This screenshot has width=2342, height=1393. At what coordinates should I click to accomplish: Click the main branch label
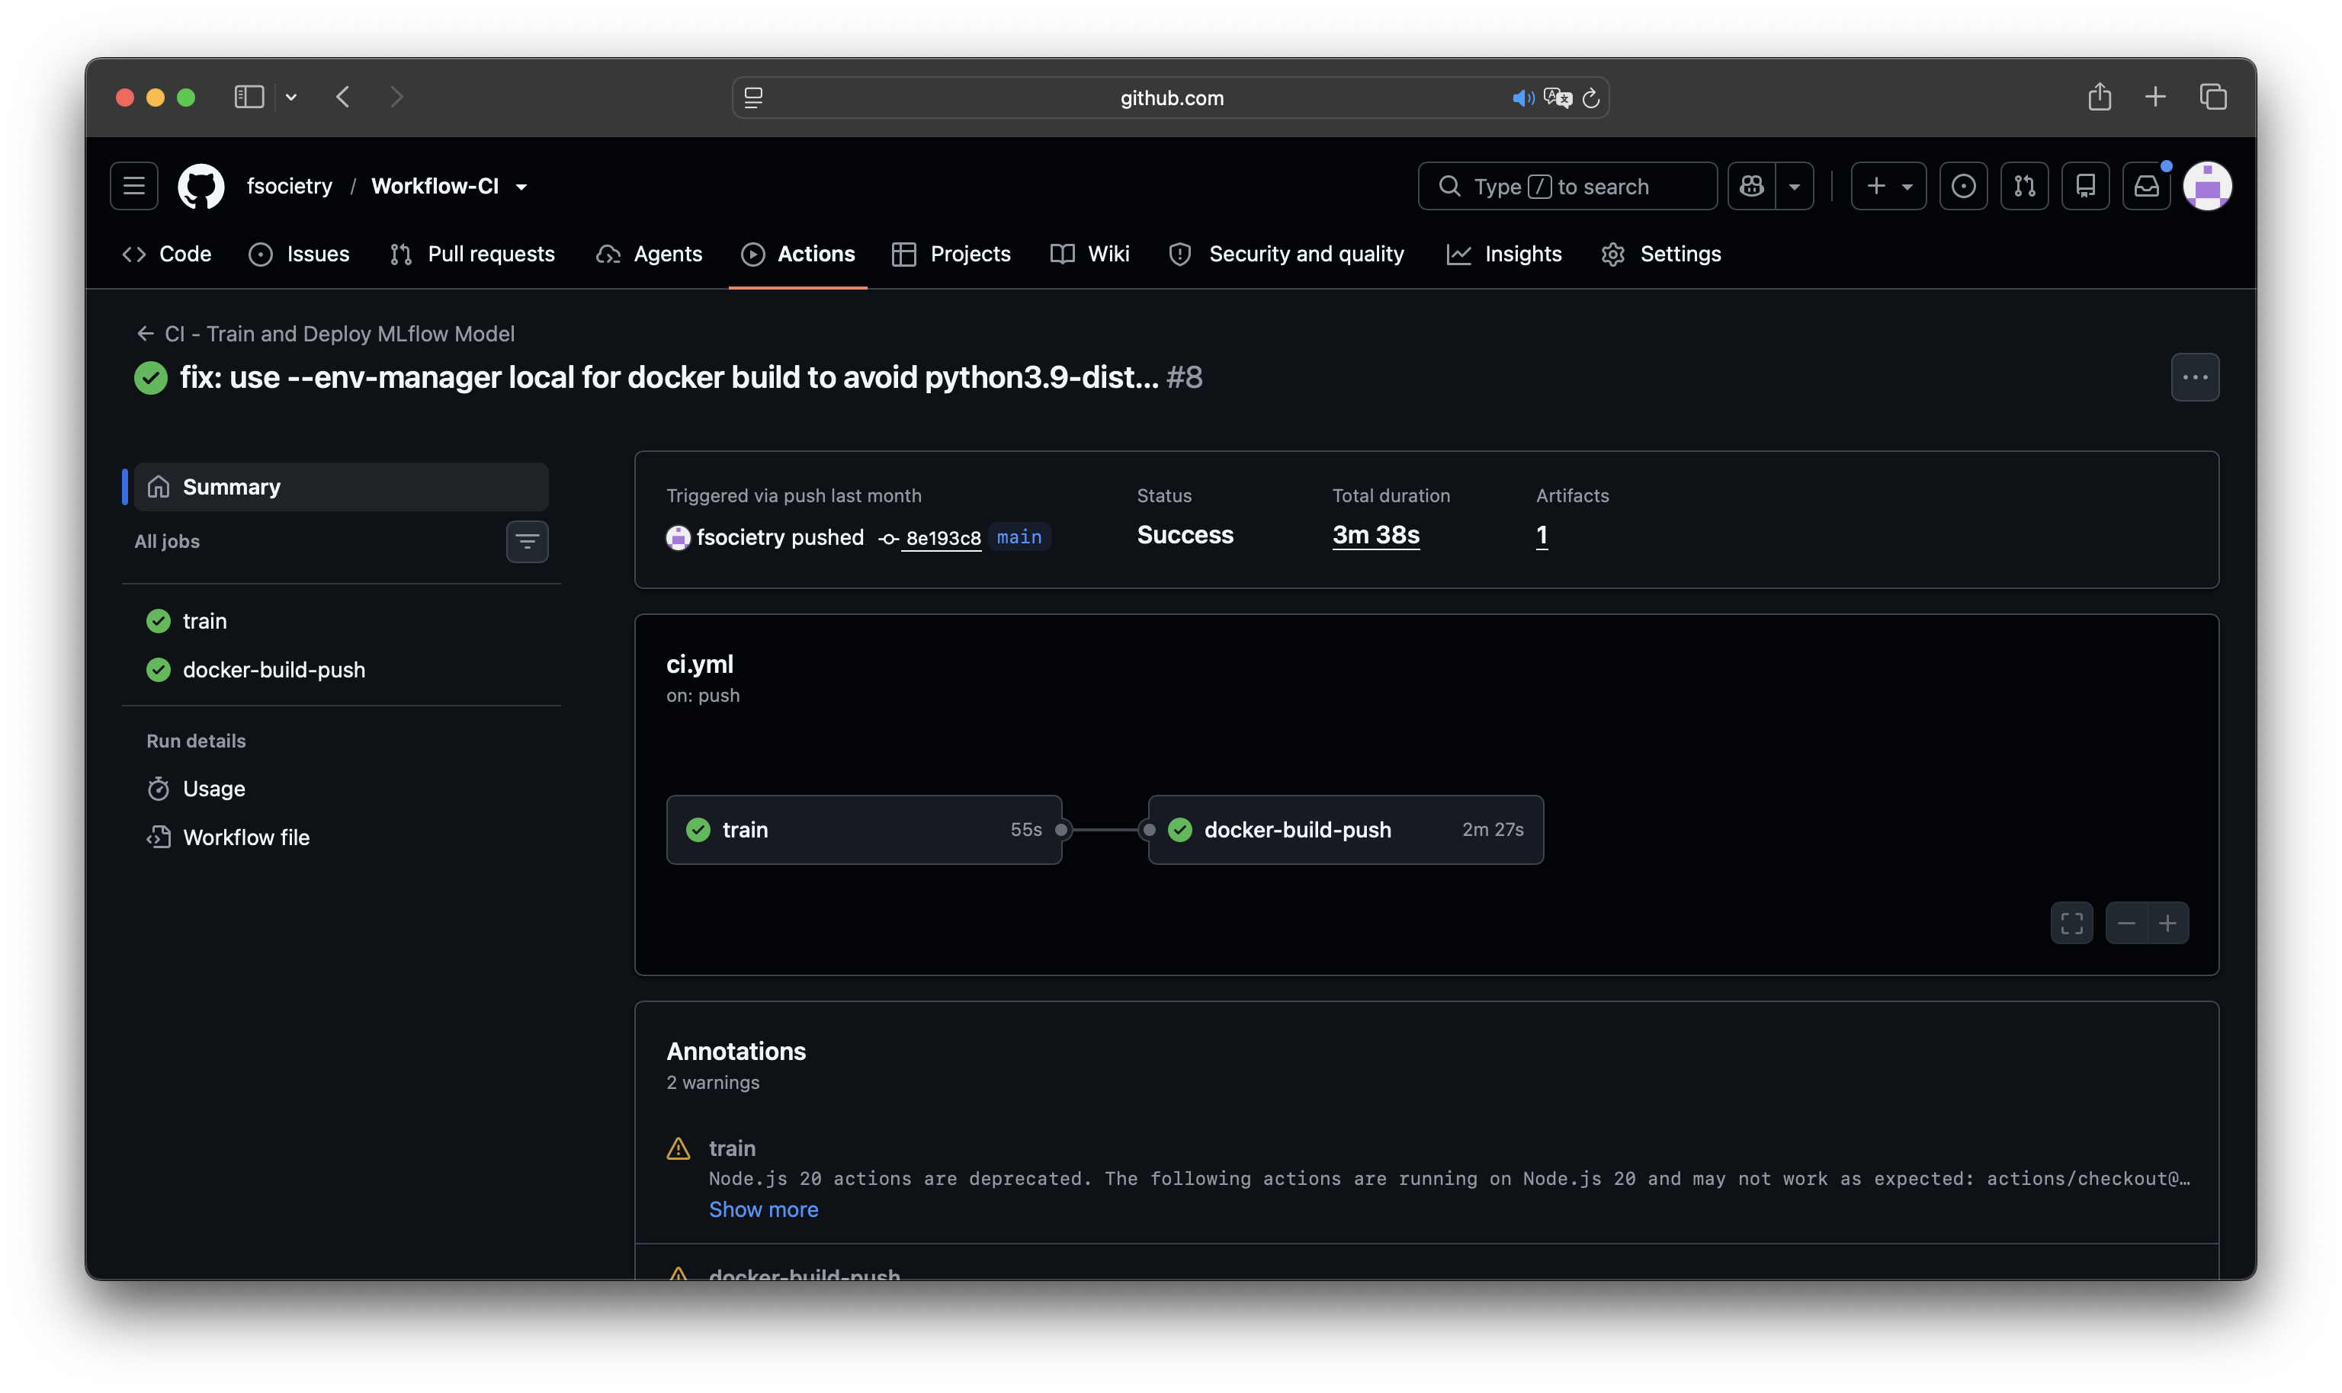tap(1019, 537)
